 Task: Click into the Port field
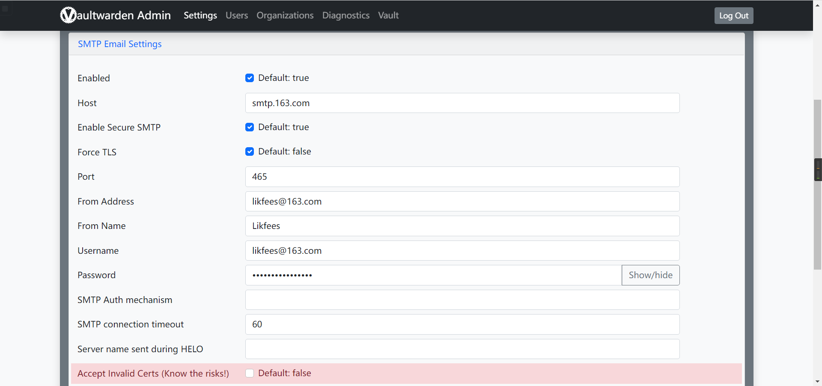pos(462,177)
